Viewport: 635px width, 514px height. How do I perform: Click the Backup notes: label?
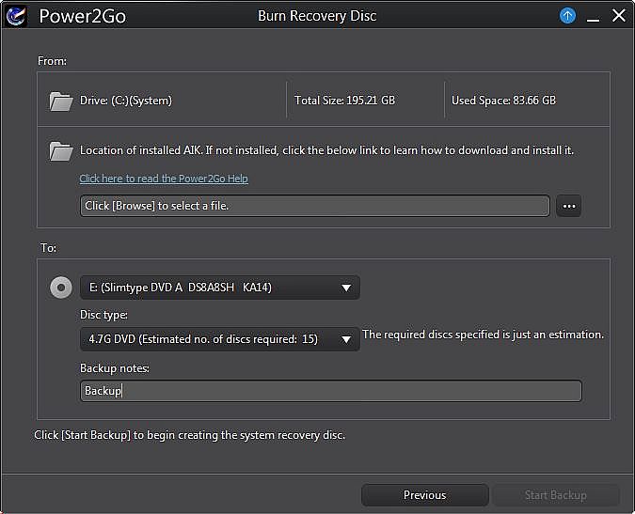point(115,368)
